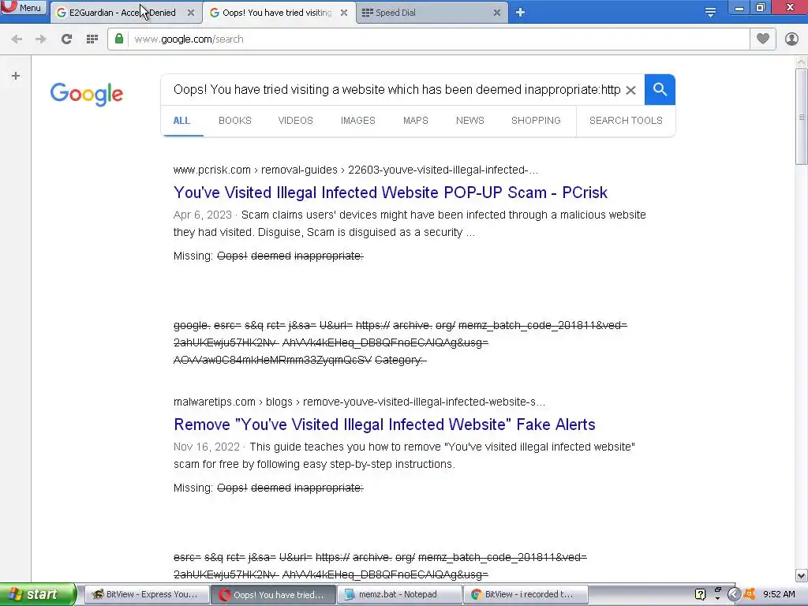Viewport: 808px width, 606px height.
Task: Open Speed Dial grid icon in toolbar
Action: coord(92,39)
